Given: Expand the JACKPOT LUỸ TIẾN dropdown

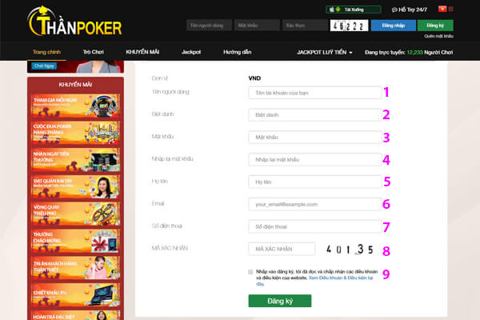Looking at the screenshot, I should tap(325, 52).
